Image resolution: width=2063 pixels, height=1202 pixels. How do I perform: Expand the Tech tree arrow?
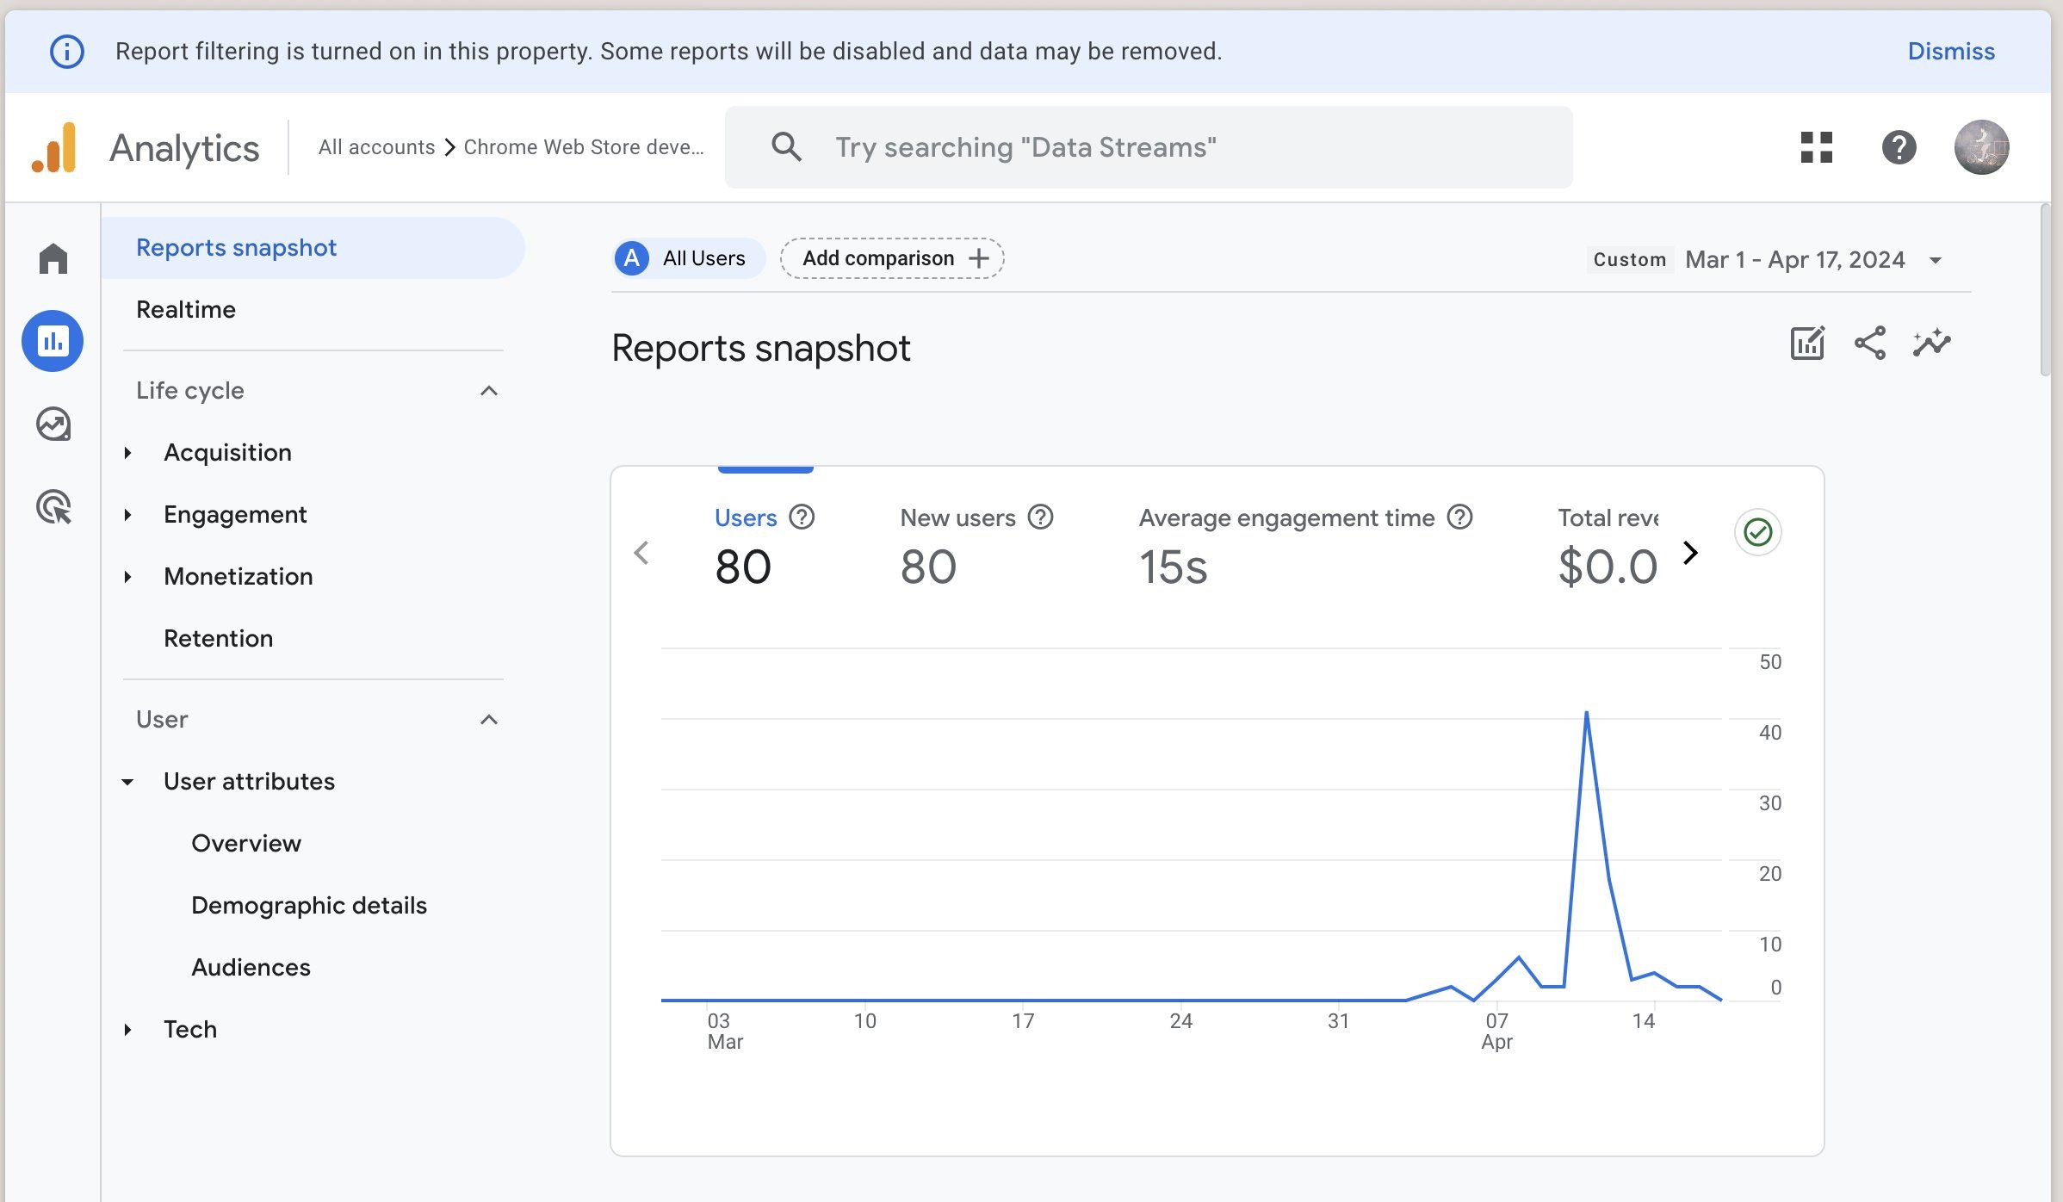(x=127, y=1030)
